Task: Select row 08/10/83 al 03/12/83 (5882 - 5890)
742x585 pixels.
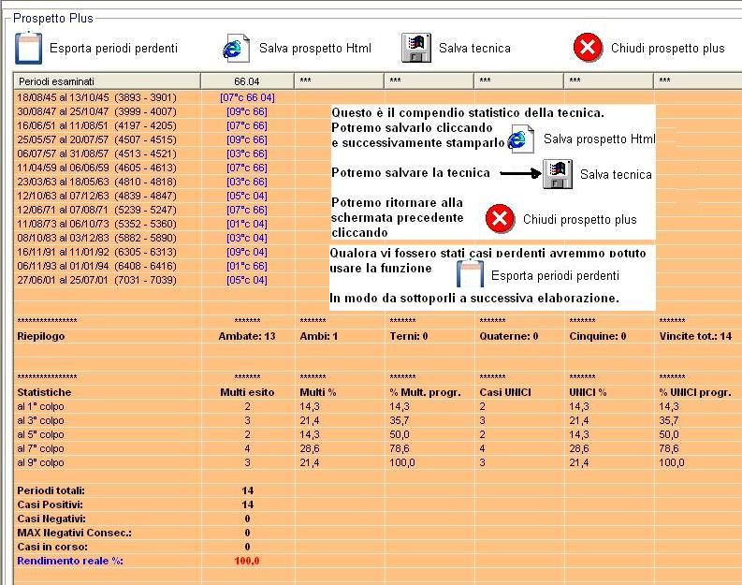Action: pos(97,238)
